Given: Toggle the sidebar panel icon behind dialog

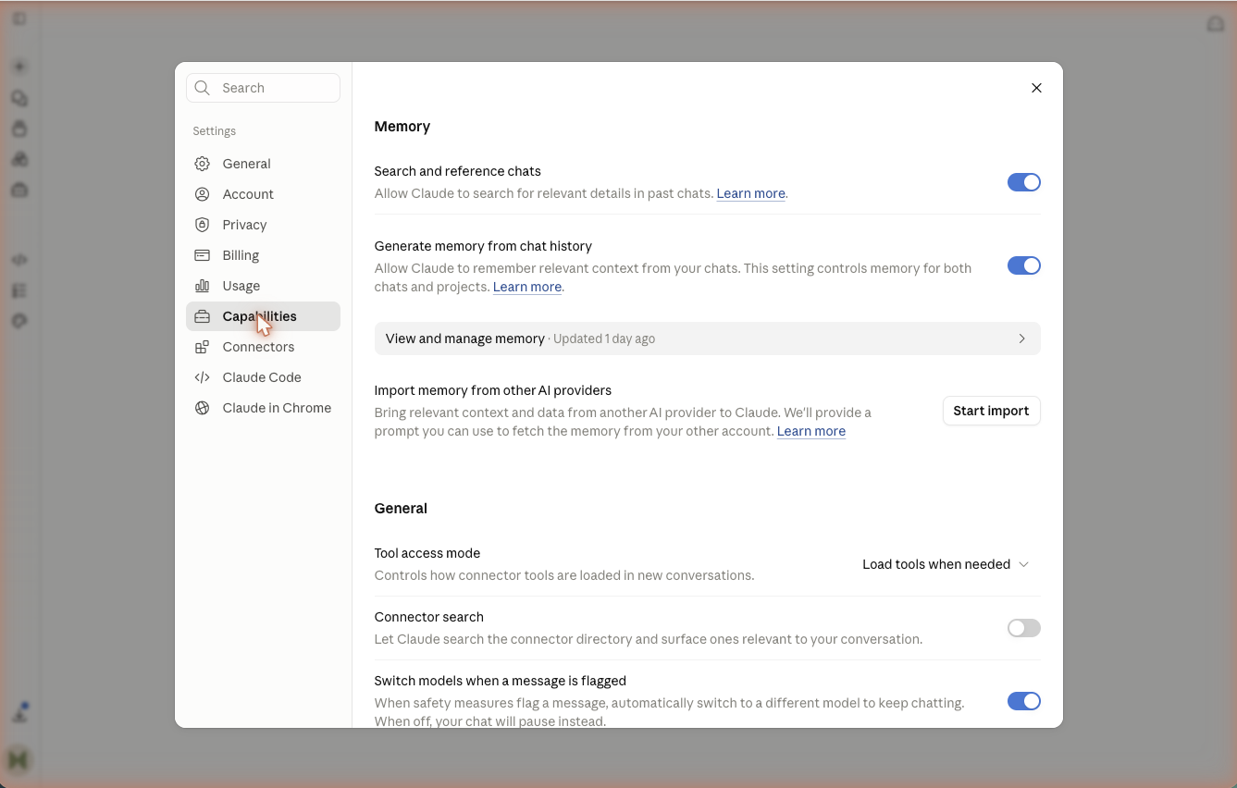Looking at the screenshot, I should 19,18.
